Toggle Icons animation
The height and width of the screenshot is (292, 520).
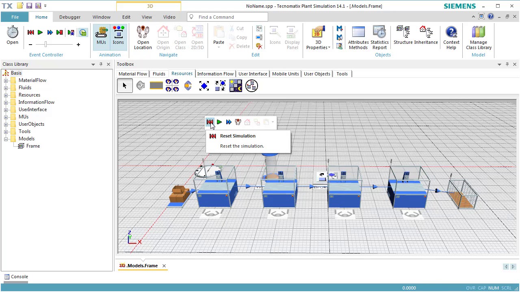click(118, 36)
